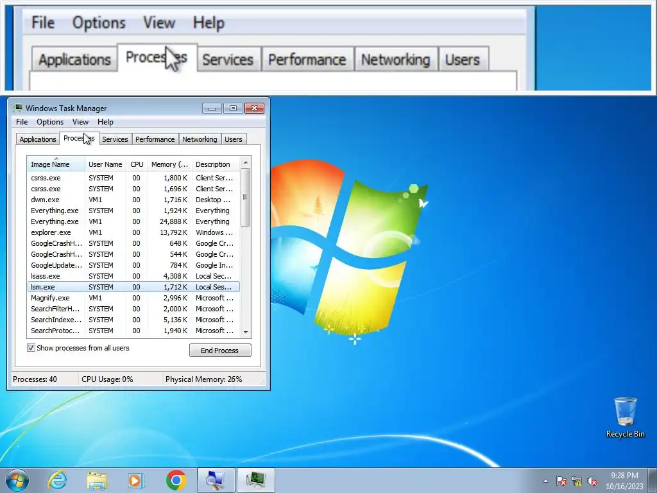Select the SearchFilterH... process row
657x493 pixels.
133,309
